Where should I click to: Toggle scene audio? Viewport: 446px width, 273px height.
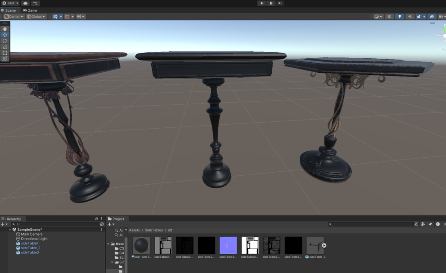[x=409, y=17]
